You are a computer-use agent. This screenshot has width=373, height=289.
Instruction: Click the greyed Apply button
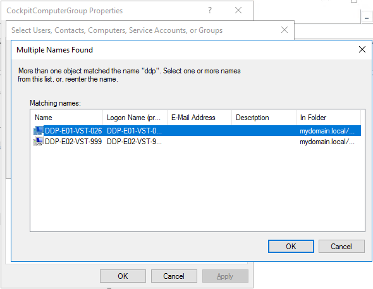pos(225,276)
